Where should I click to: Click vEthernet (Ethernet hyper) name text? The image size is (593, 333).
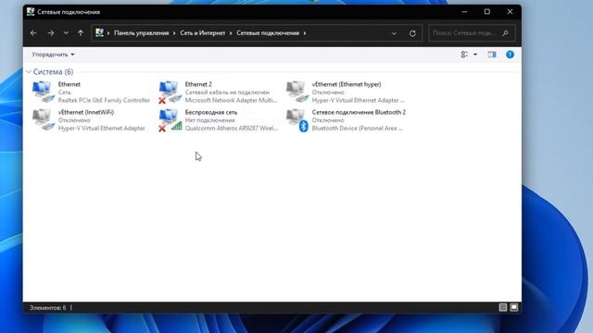(347, 84)
